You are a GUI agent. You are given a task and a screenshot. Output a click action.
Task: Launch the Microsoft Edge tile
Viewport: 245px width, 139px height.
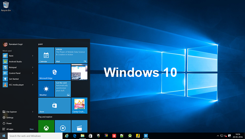[54, 72]
